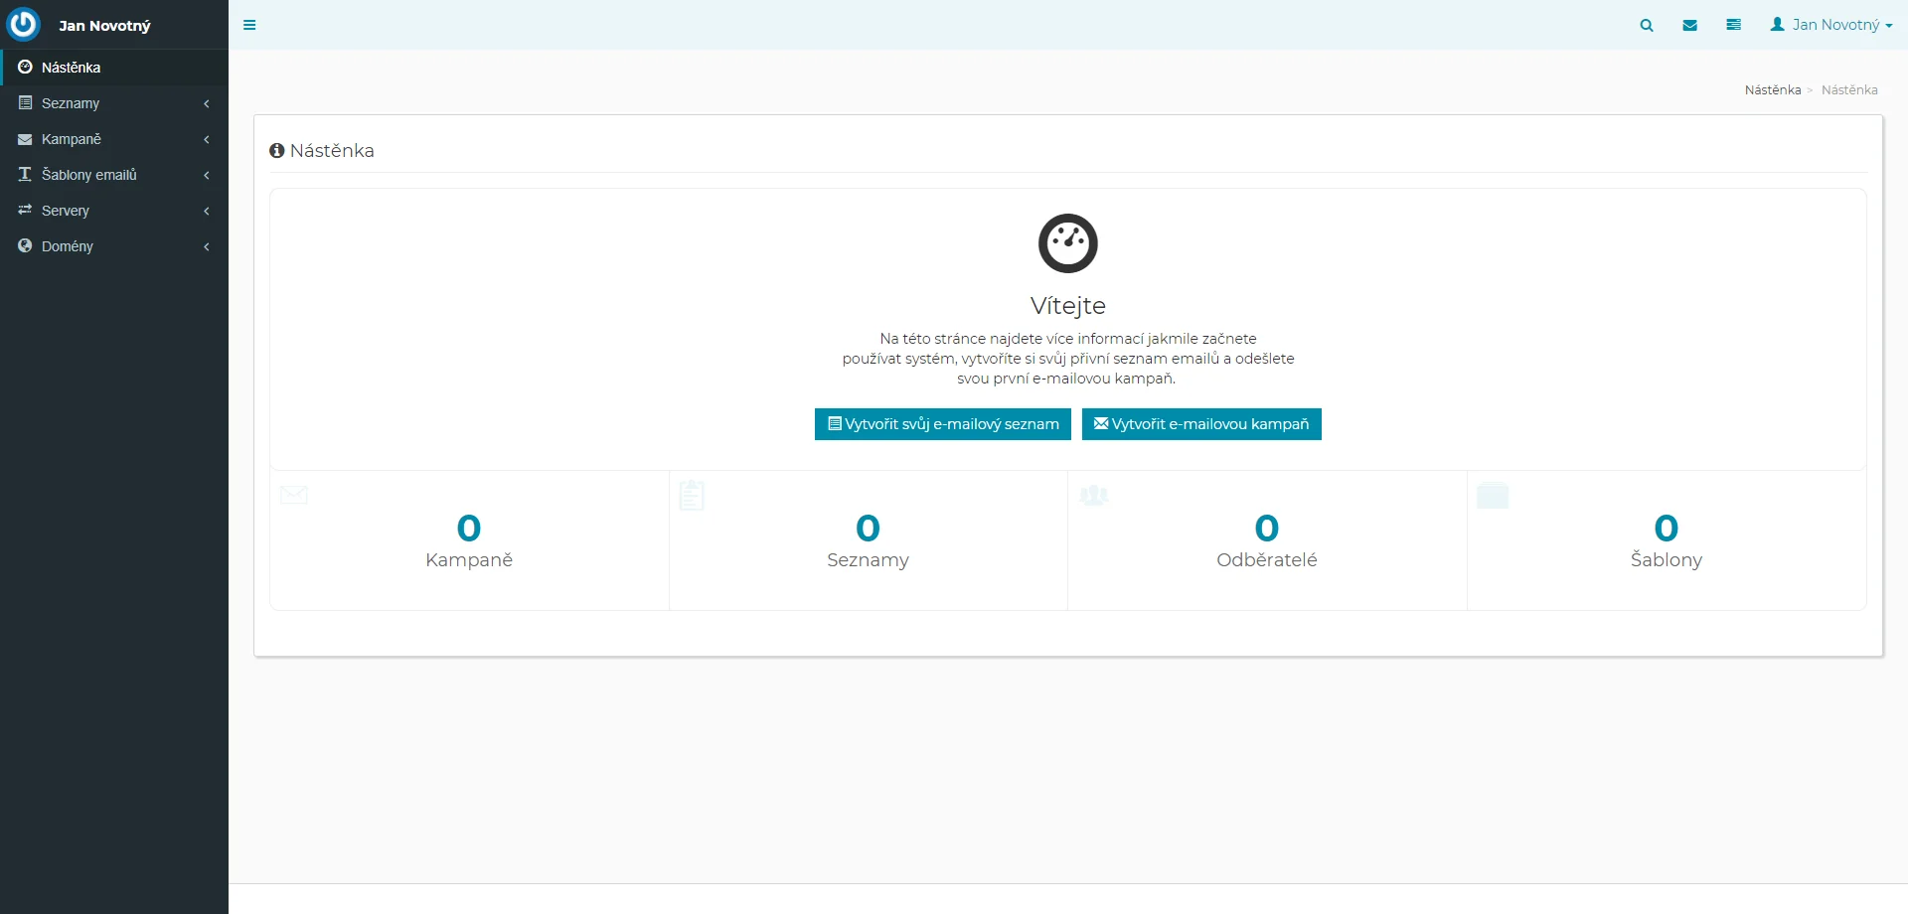
Task: Open the Jan Novotný user dropdown
Action: [x=1830, y=25]
